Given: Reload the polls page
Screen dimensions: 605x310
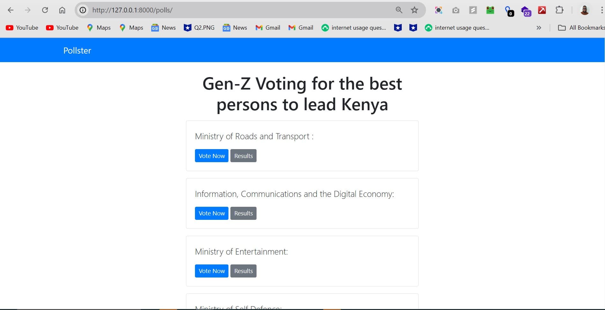Looking at the screenshot, I should [45, 10].
